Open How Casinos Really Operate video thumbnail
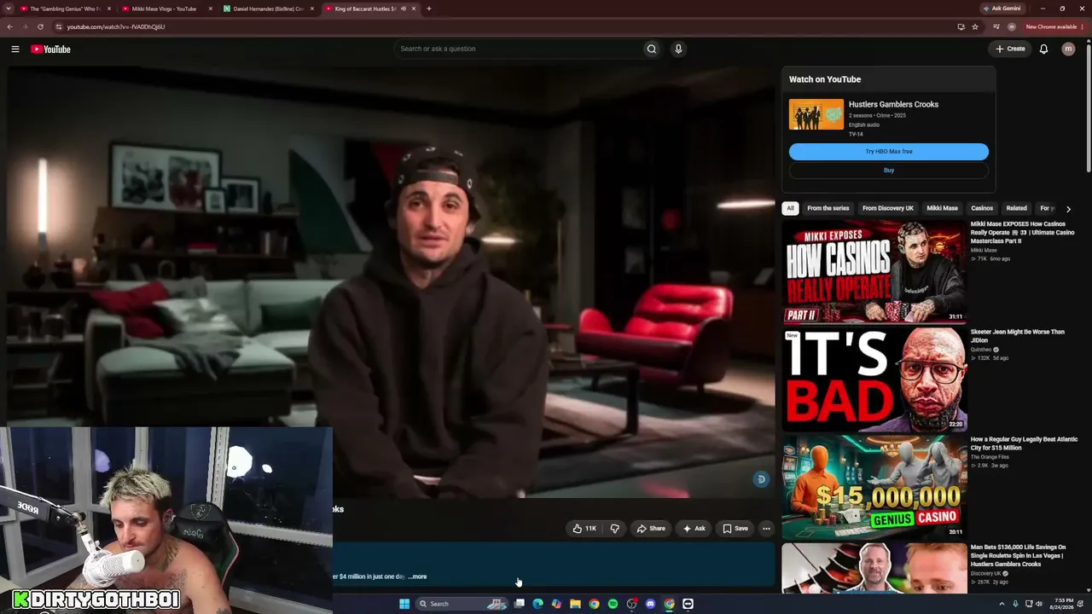1092x614 pixels. click(874, 271)
